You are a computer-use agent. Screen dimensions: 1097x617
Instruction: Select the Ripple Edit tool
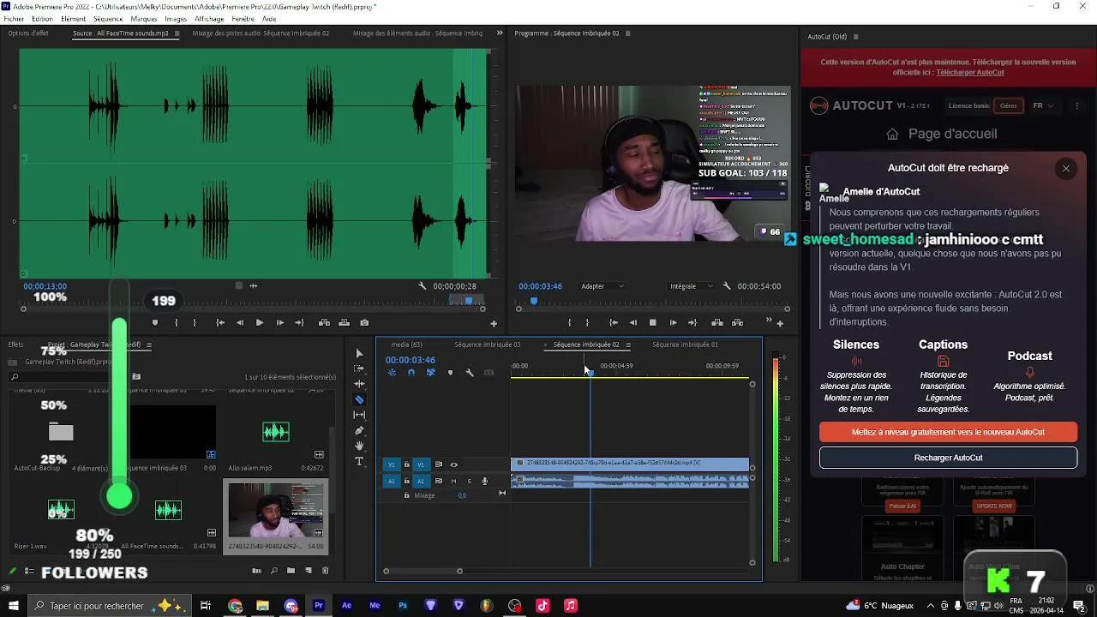[x=359, y=384]
